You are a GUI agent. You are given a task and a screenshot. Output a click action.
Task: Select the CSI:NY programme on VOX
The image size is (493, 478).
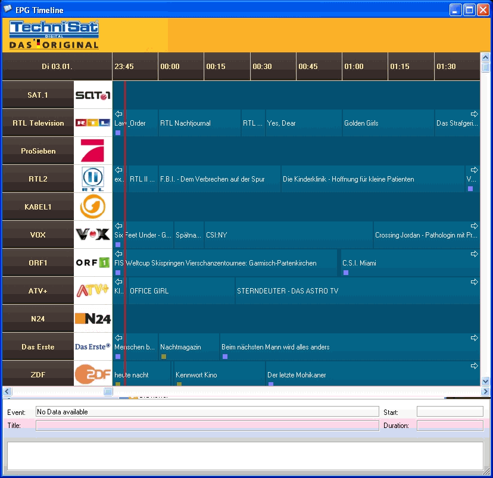289,235
